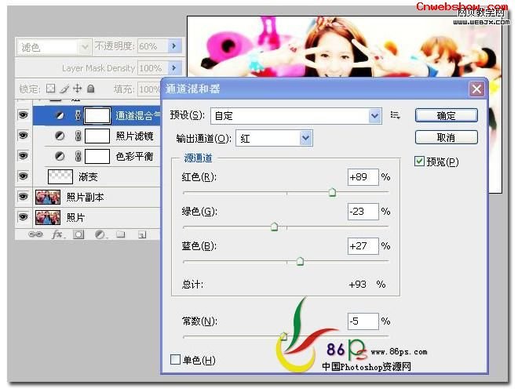Hide the 渐变 layer via eye icon
The width and height of the screenshot is (518, 392).
[23, 176]
